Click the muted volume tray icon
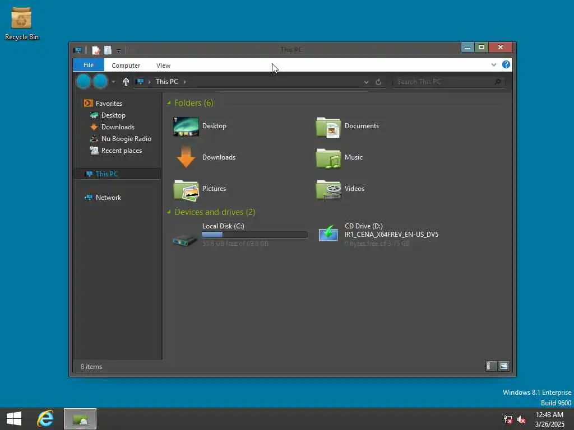574x430 pixels. tap(521, 419)
